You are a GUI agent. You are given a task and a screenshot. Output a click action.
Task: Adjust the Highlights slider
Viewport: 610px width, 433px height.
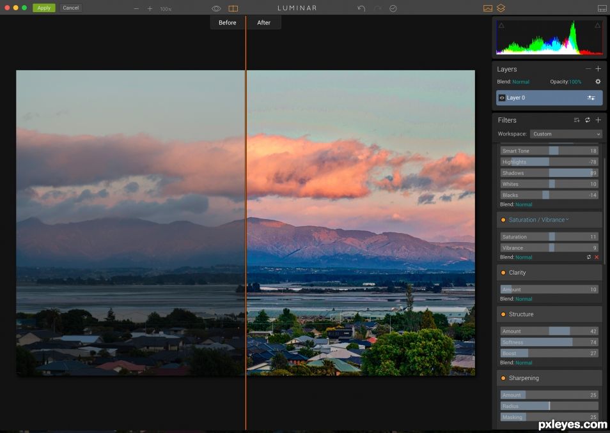[549, 162]
